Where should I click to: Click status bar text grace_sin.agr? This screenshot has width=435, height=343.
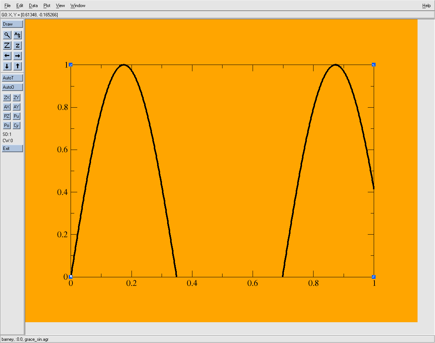coord(36,339)
